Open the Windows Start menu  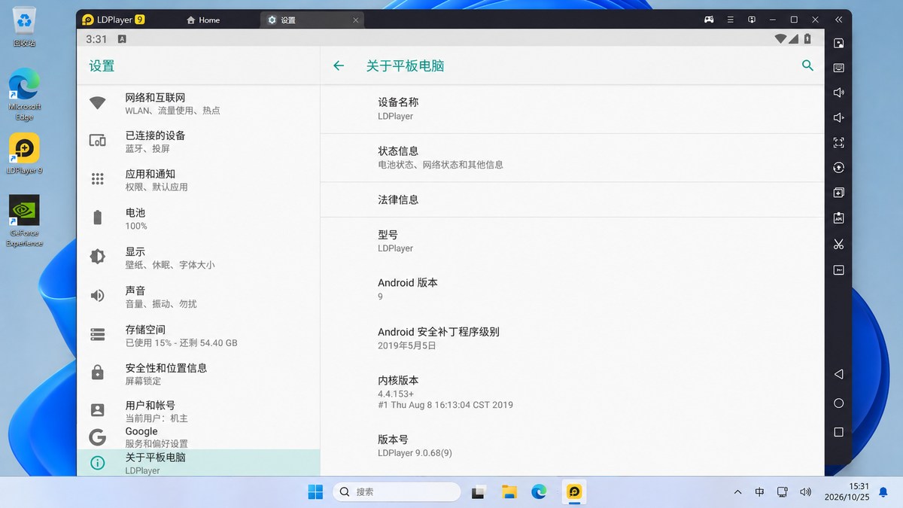tap(315, 492)
